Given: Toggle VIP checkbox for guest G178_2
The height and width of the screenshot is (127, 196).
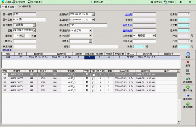Looking at the screenshot, I should pyautogui.click(x=93, y=79).
